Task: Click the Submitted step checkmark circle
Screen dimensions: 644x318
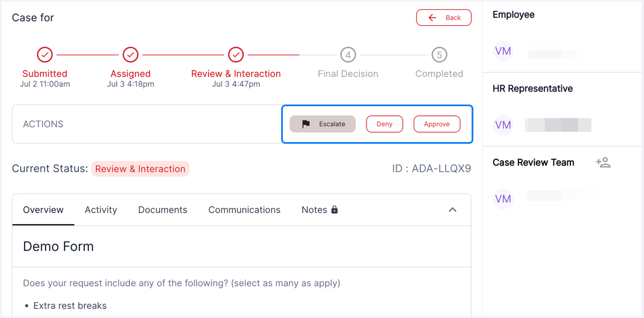Action: [x=45, y=55]
